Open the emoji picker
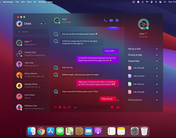The image size is (176, 138). point(112,107)
